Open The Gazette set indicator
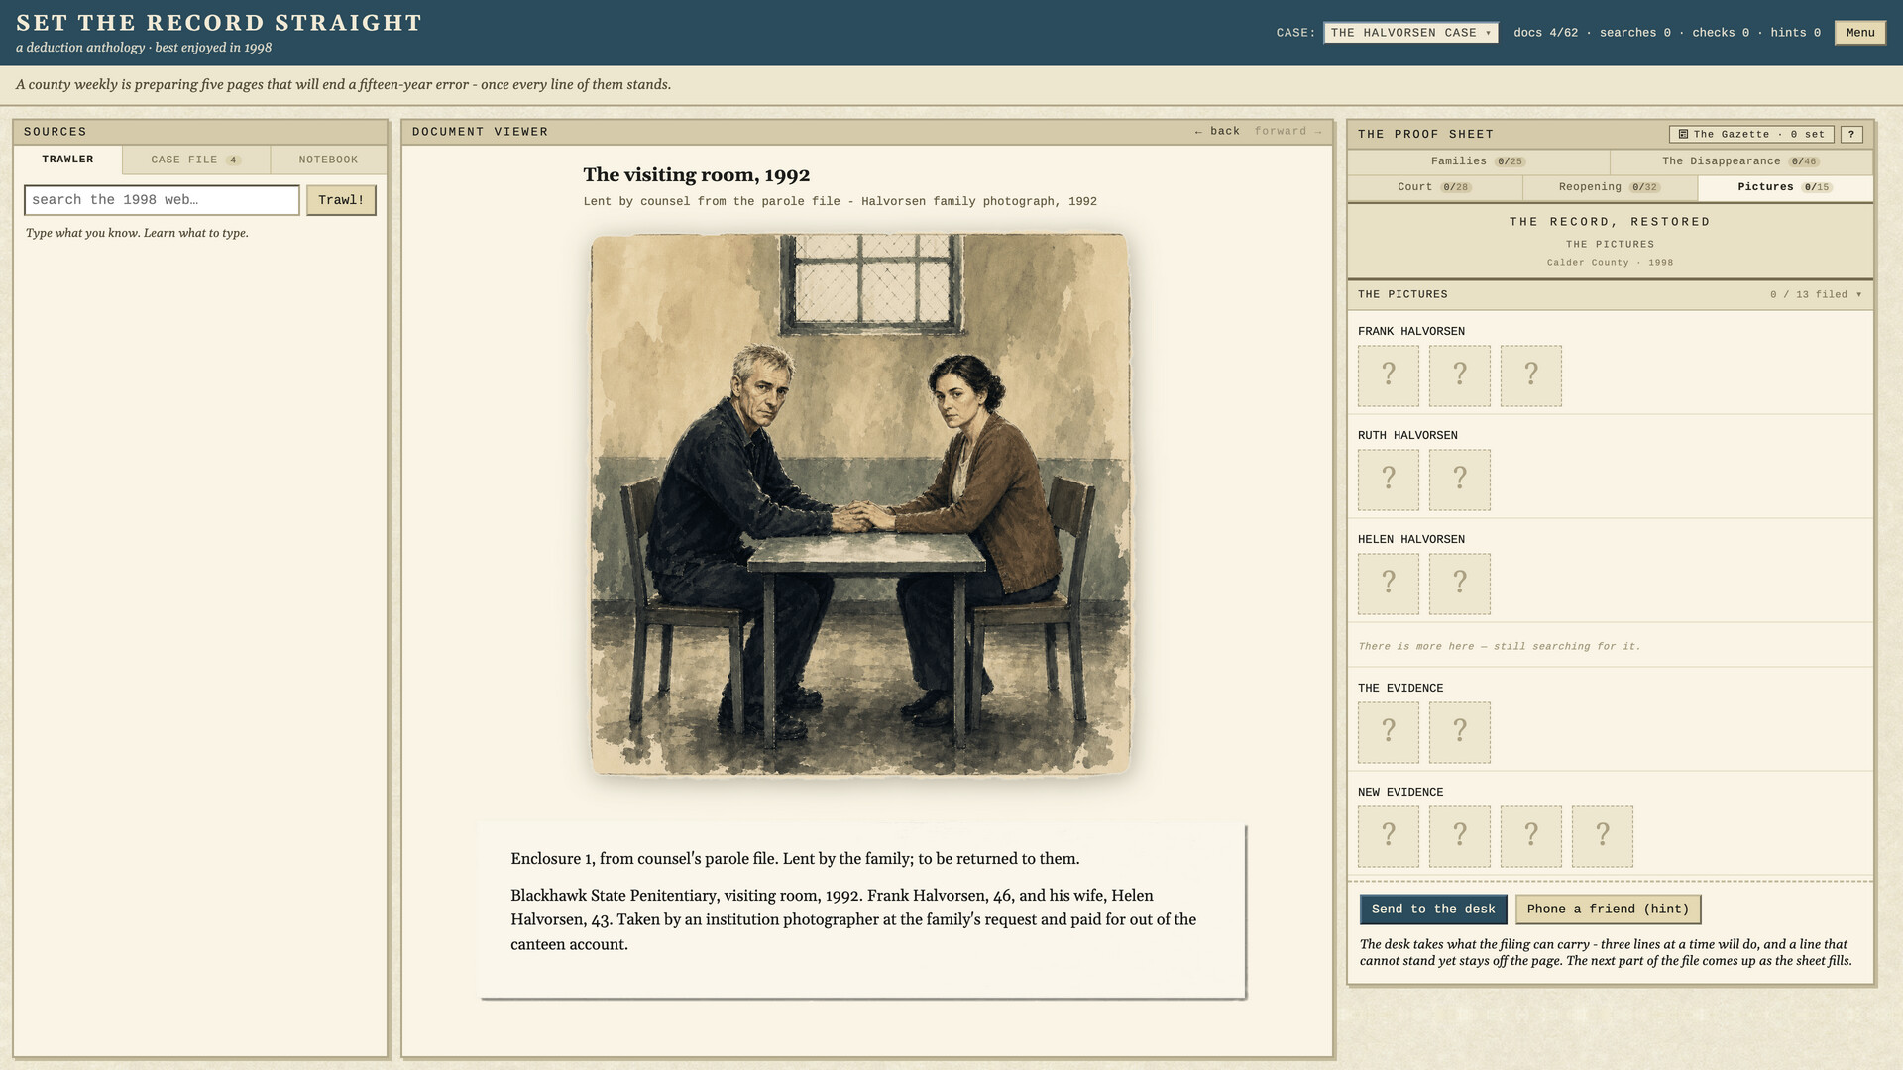The height and width of the screenshot is (1070, 1903). pos(1751,134)
